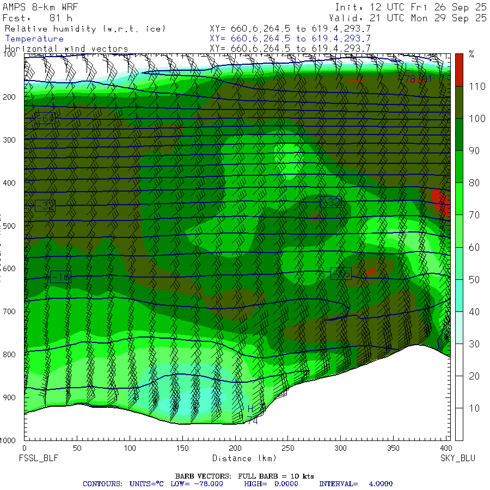This screenshot has height=490, width=490.
Task: Click the 60 color bar label
Action: [x=474, y=248]
